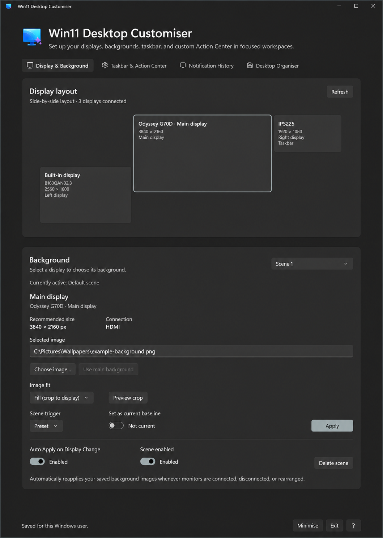Click the selected image path field

pos(191,351)
